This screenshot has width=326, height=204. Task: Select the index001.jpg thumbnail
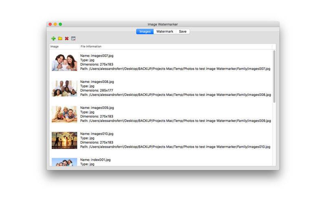coord(64,162)
